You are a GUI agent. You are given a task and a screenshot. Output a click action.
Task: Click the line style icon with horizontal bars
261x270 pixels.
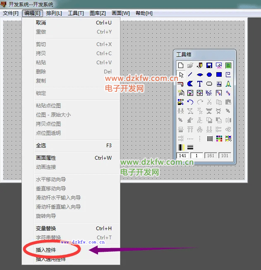(x=190, y=147)
